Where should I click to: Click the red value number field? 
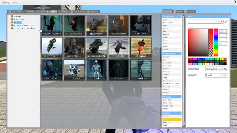[x=223, y=31]
